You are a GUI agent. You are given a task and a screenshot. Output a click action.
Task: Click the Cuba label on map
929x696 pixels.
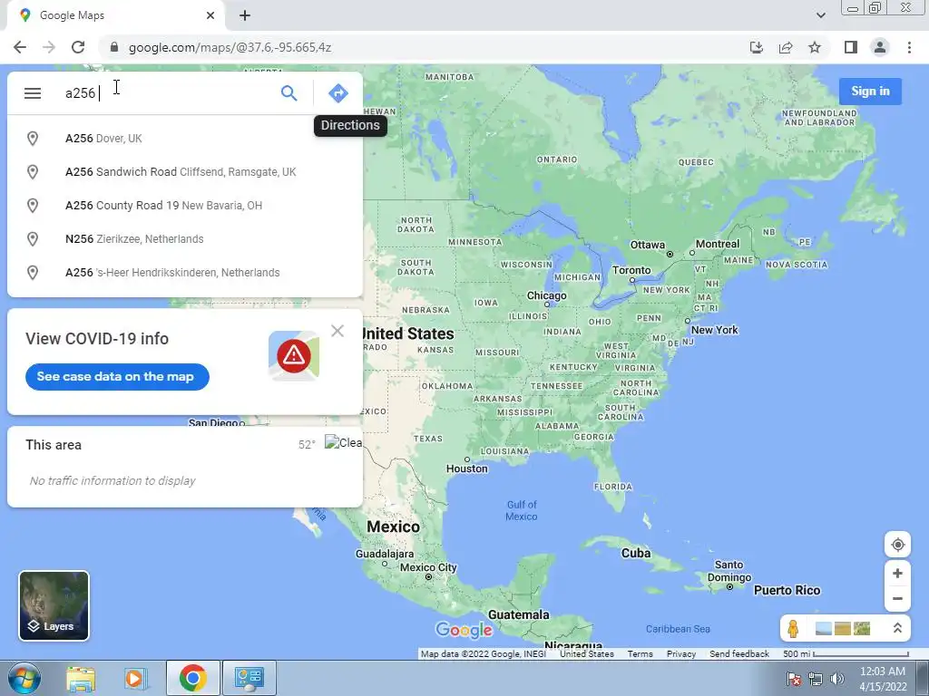(636, 553)
